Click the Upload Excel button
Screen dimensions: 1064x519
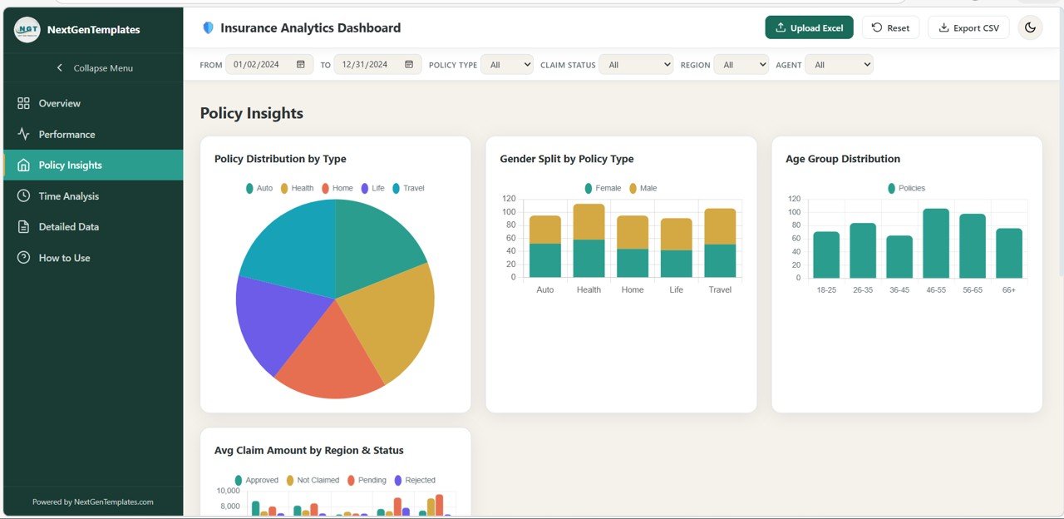click(x=809, y=27)
